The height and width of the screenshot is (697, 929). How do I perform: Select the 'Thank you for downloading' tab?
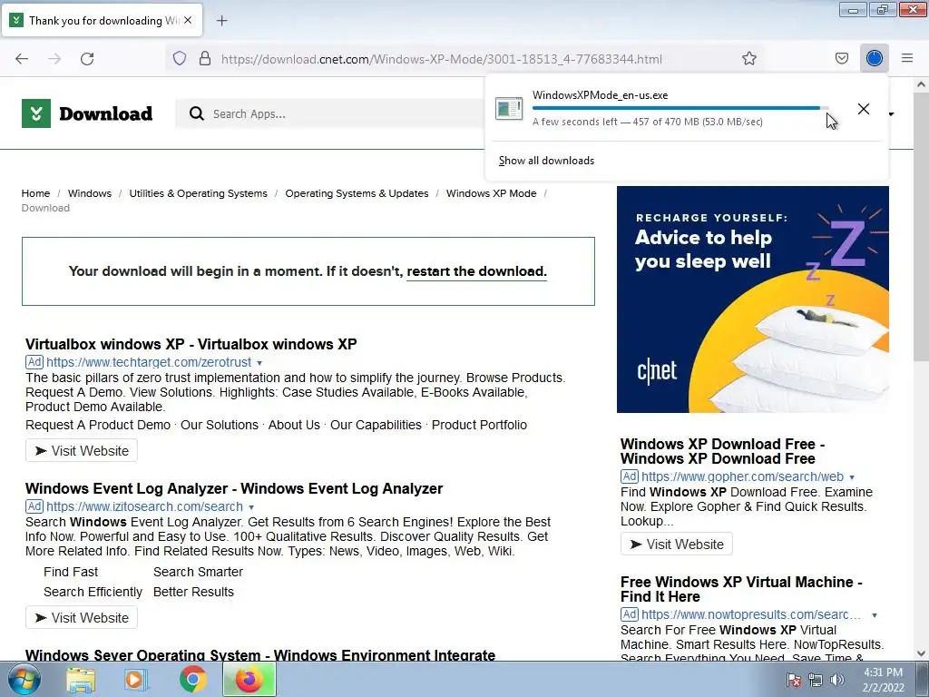click(x=103, y=20)
